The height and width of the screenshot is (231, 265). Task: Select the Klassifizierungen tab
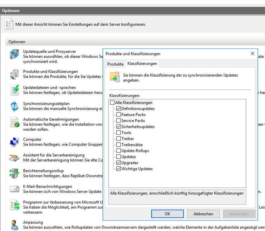click(x=142, y=64)
